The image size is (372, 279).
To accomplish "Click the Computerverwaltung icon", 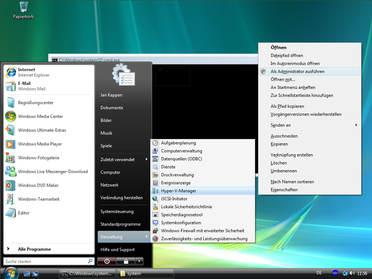I will pyautogui.click(x=155, y=151).
